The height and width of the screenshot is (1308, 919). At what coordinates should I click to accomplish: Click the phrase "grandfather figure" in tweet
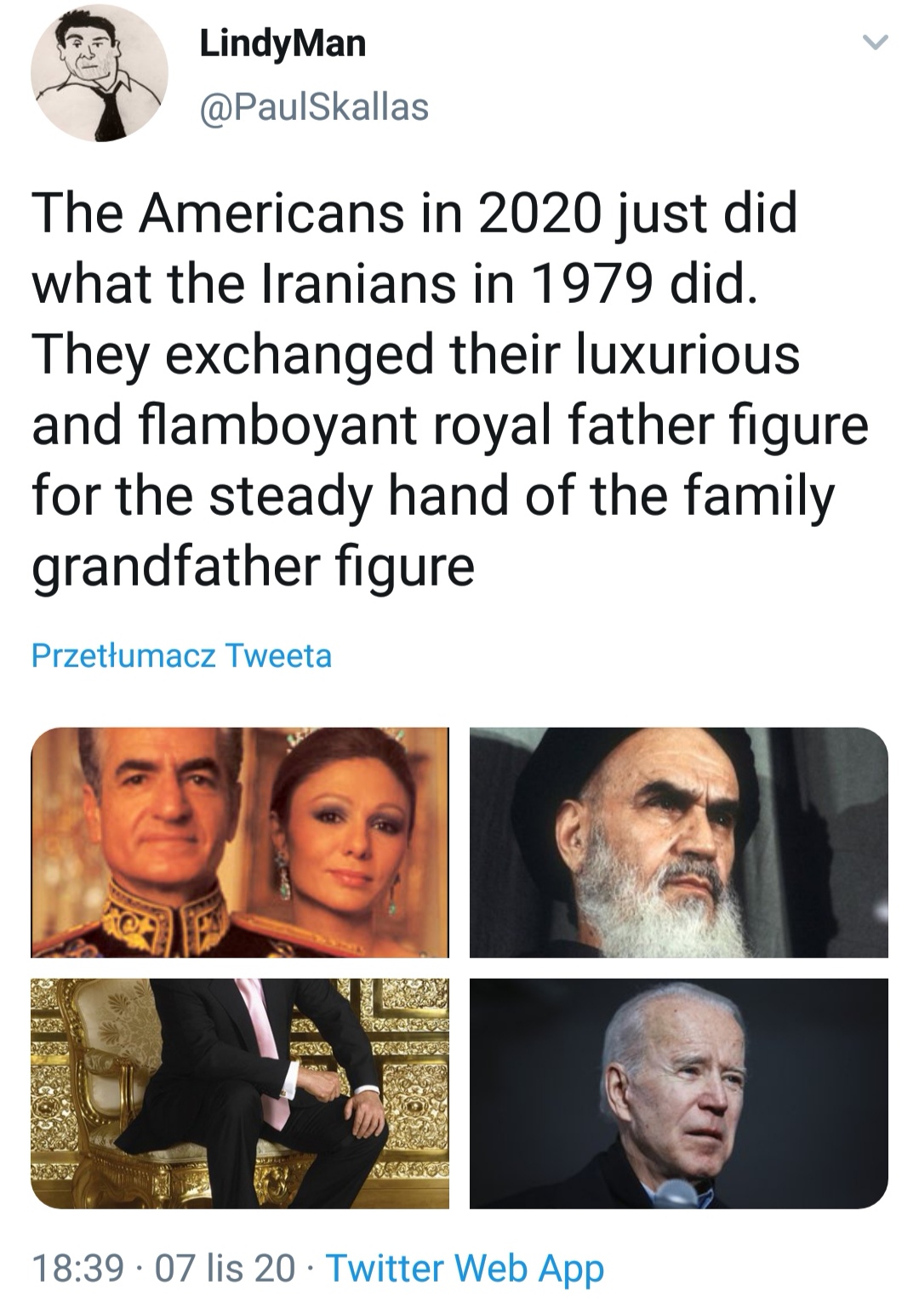253,567
